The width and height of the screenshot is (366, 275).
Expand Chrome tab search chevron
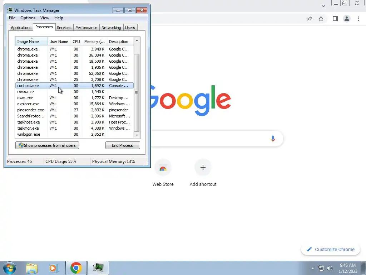tap(323, 6)
